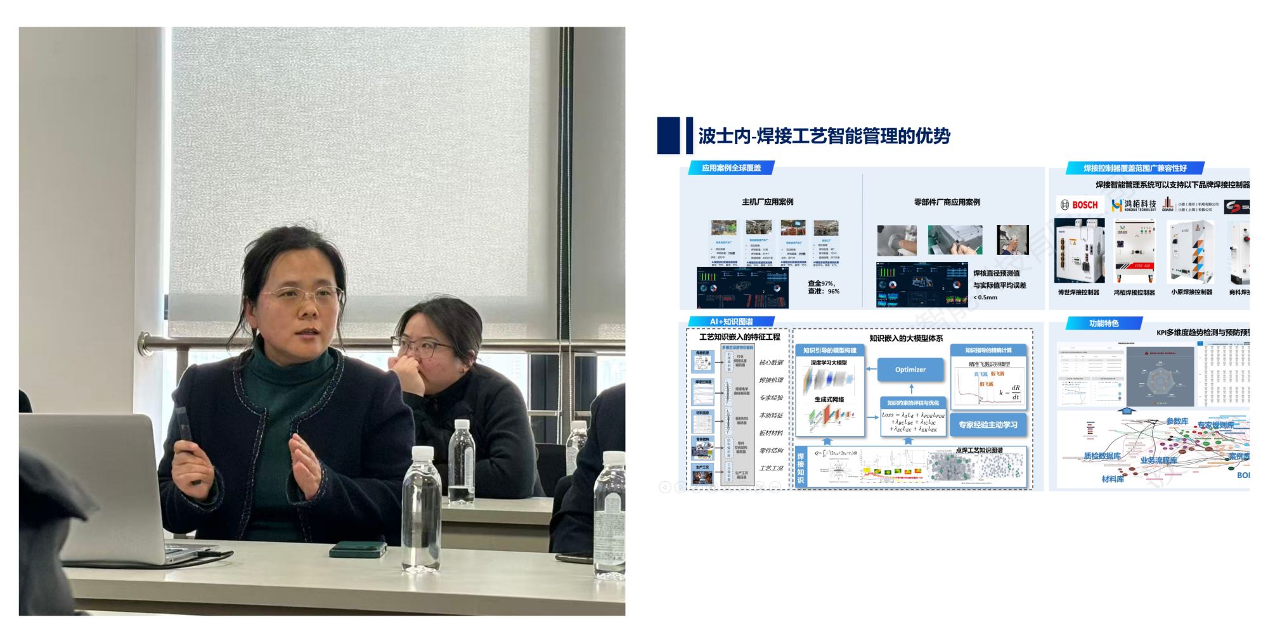
Task: Click the Hongbai welding controller image
Action: coord(1135,252)
